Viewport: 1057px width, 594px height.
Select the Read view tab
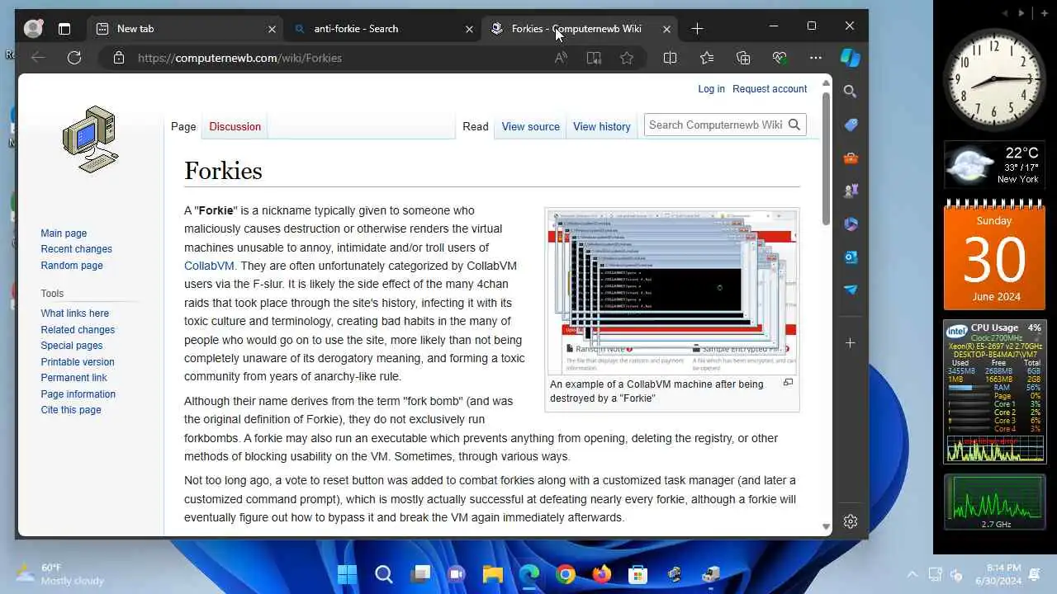(476, 126)
